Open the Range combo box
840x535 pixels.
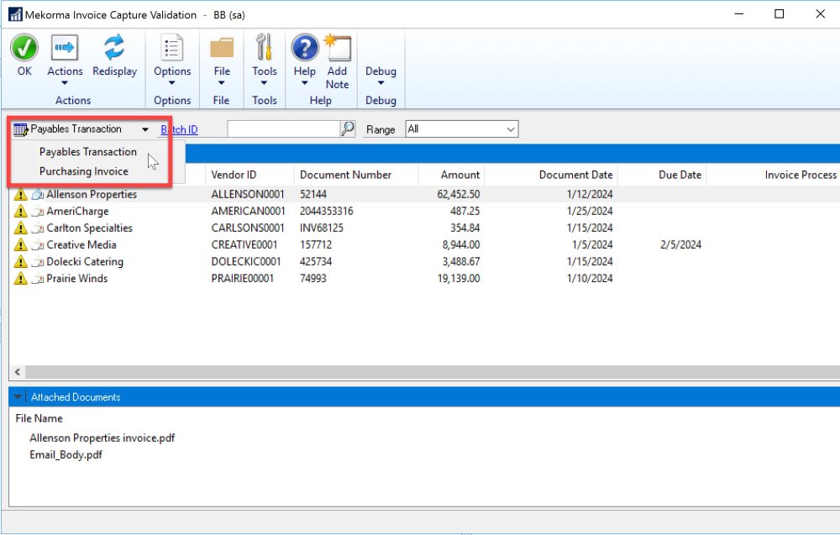coord(462,129)
